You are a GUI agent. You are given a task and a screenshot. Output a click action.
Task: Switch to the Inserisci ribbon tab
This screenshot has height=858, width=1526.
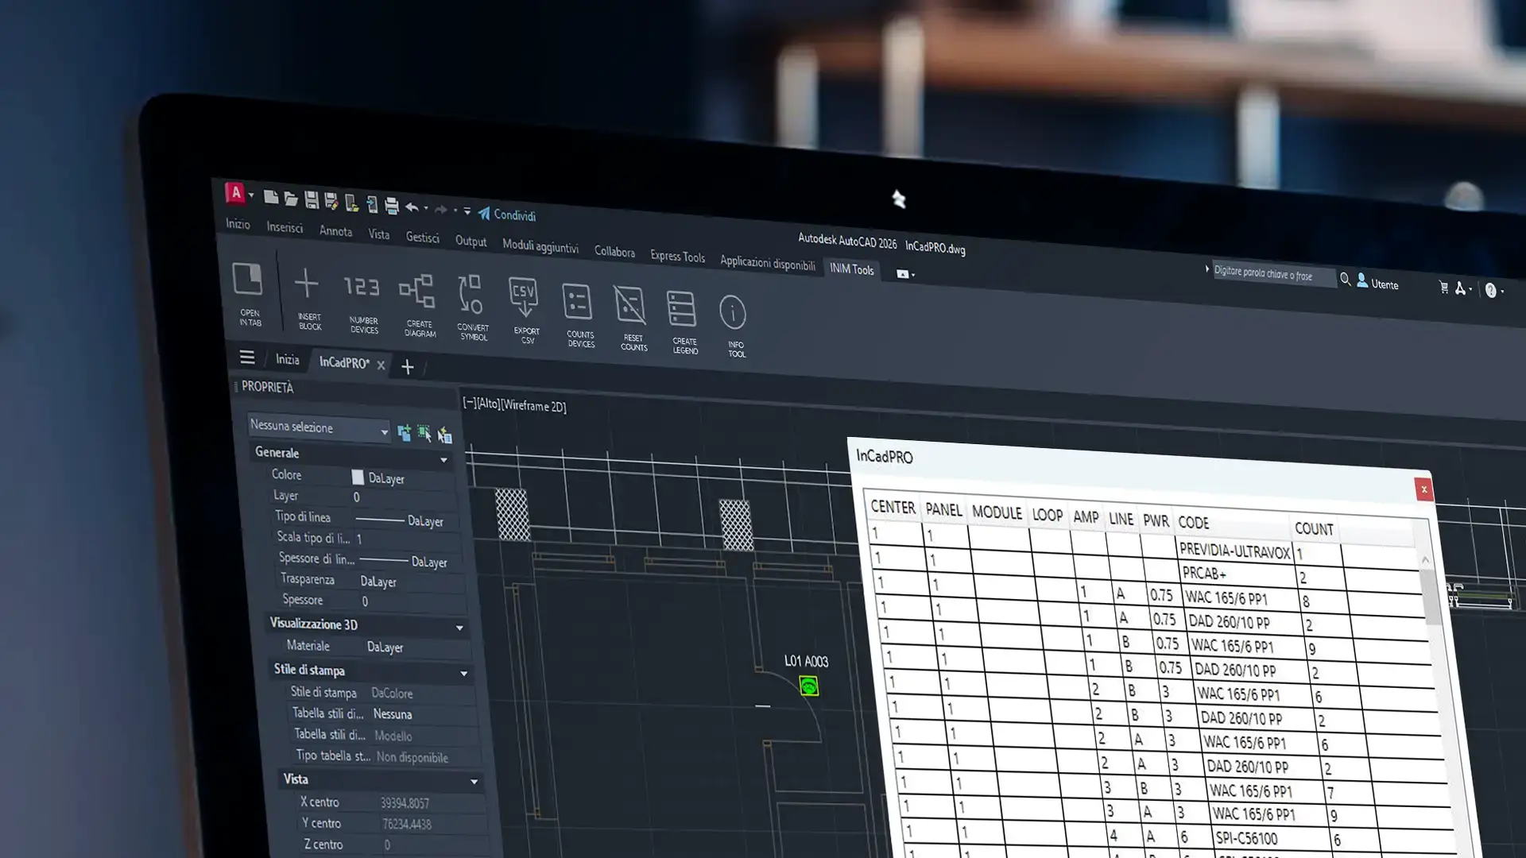[x=285, y=227]
